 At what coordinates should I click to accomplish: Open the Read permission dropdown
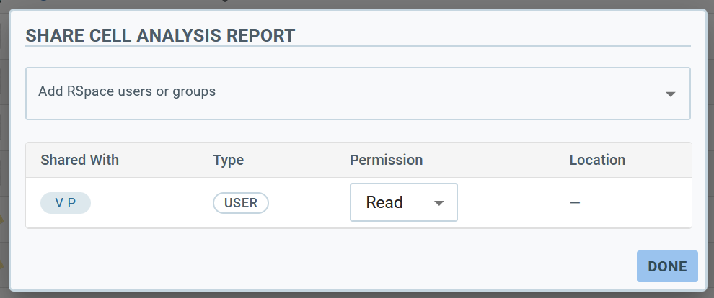[403, 202]
